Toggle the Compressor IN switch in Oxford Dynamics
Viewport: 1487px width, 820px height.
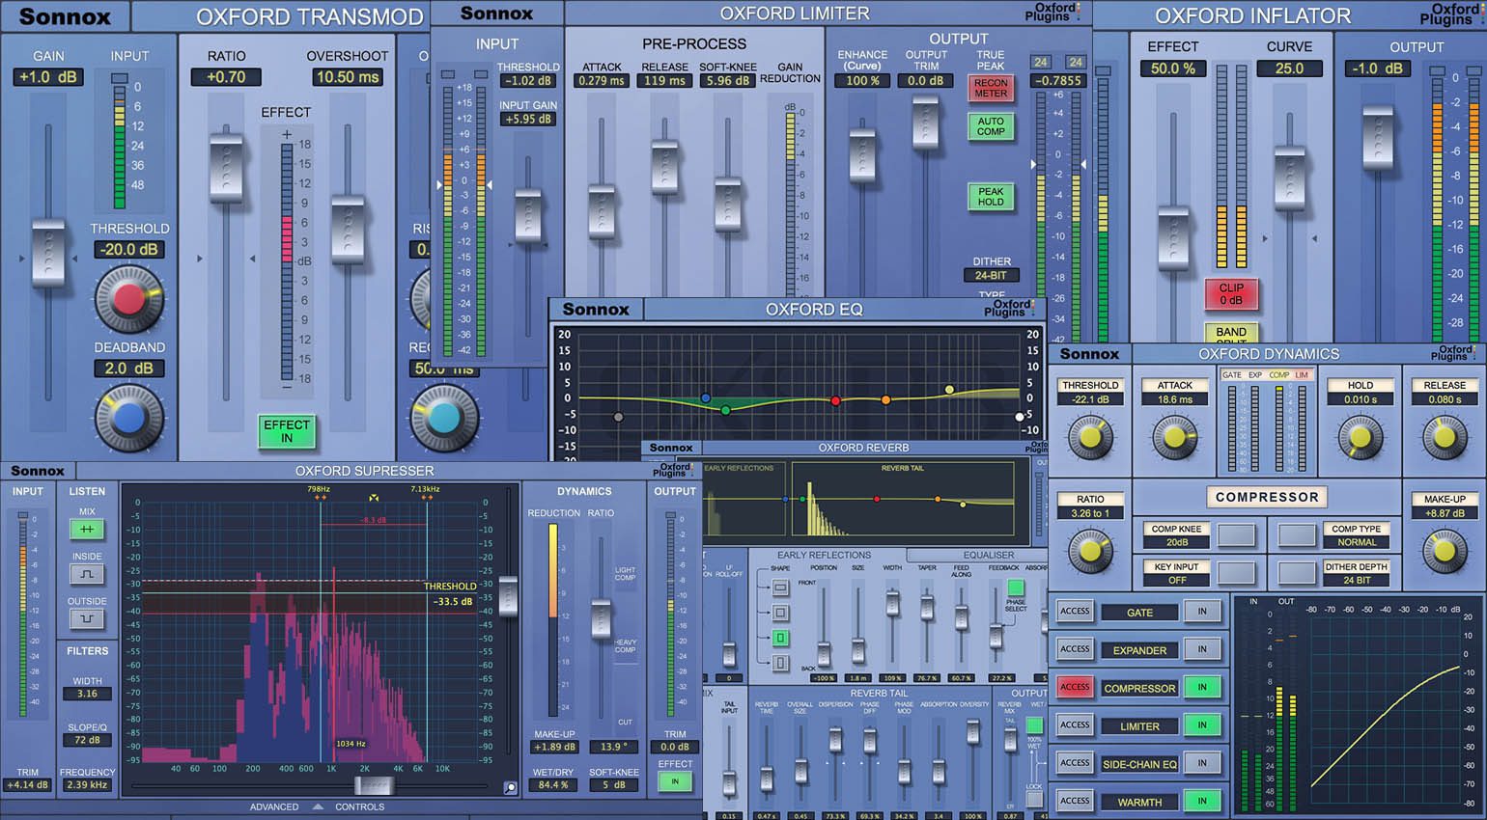[1202, 687]
